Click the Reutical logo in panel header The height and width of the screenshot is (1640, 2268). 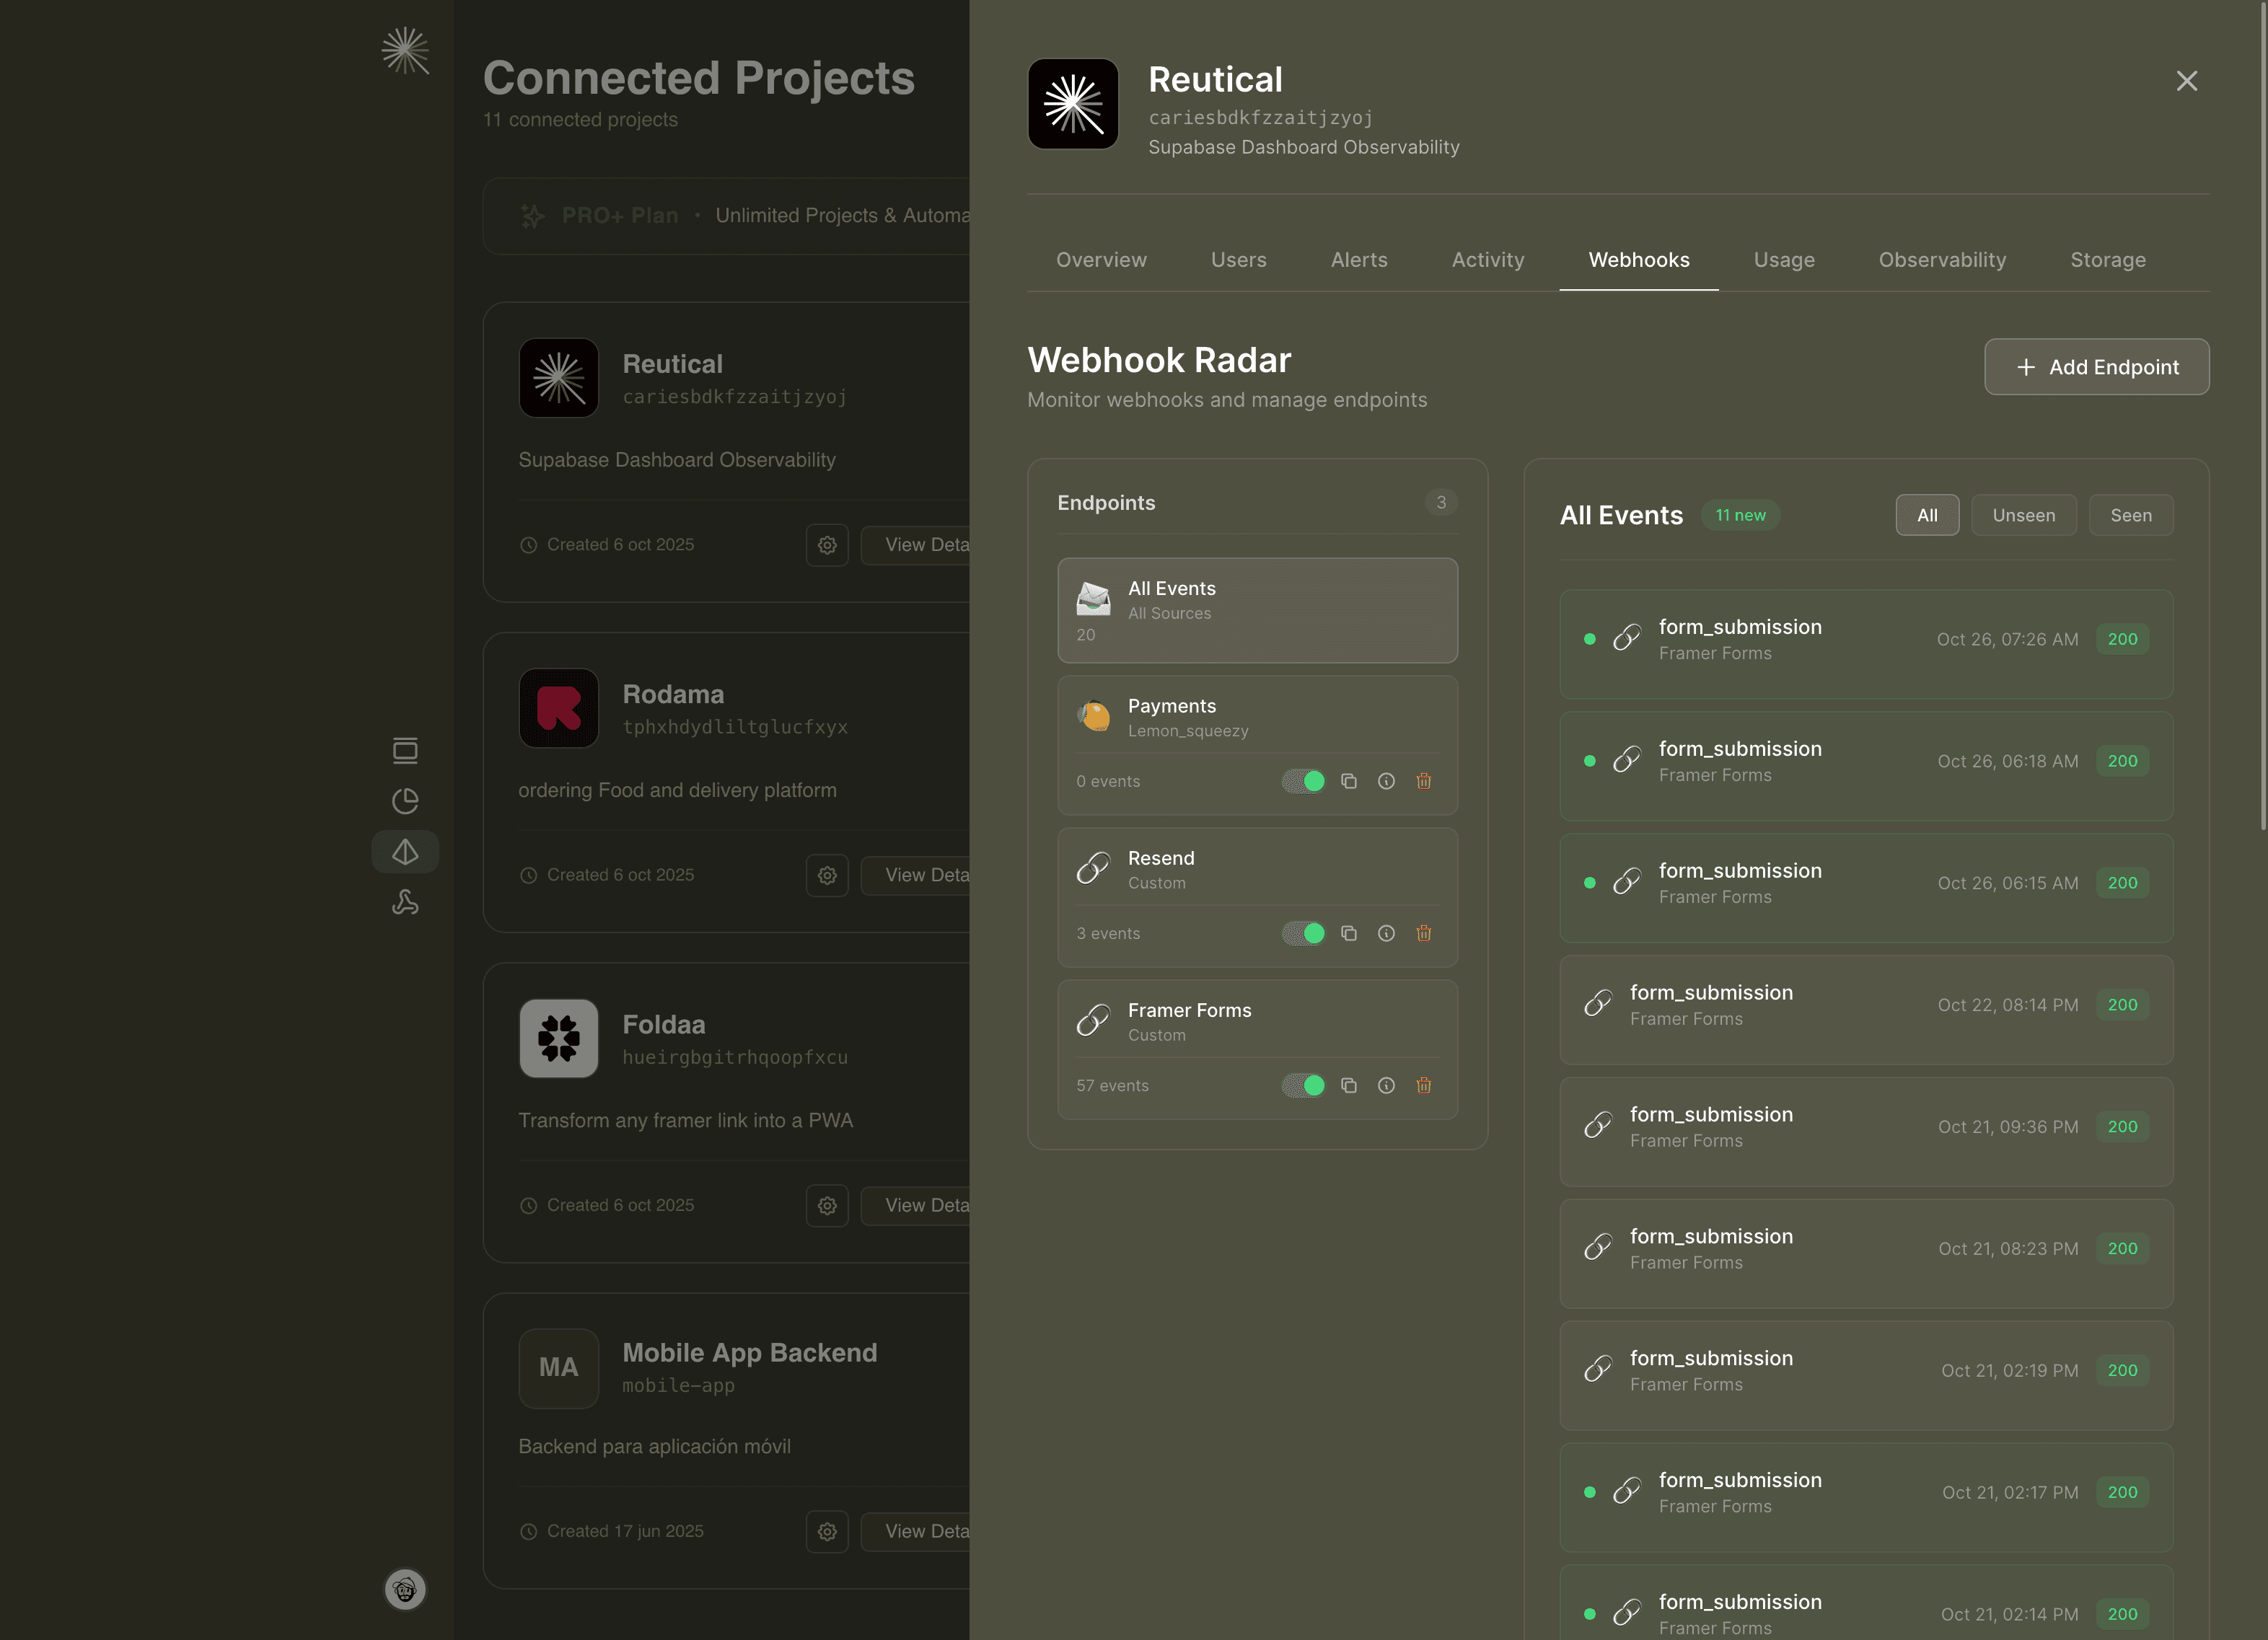point(1073,104)
